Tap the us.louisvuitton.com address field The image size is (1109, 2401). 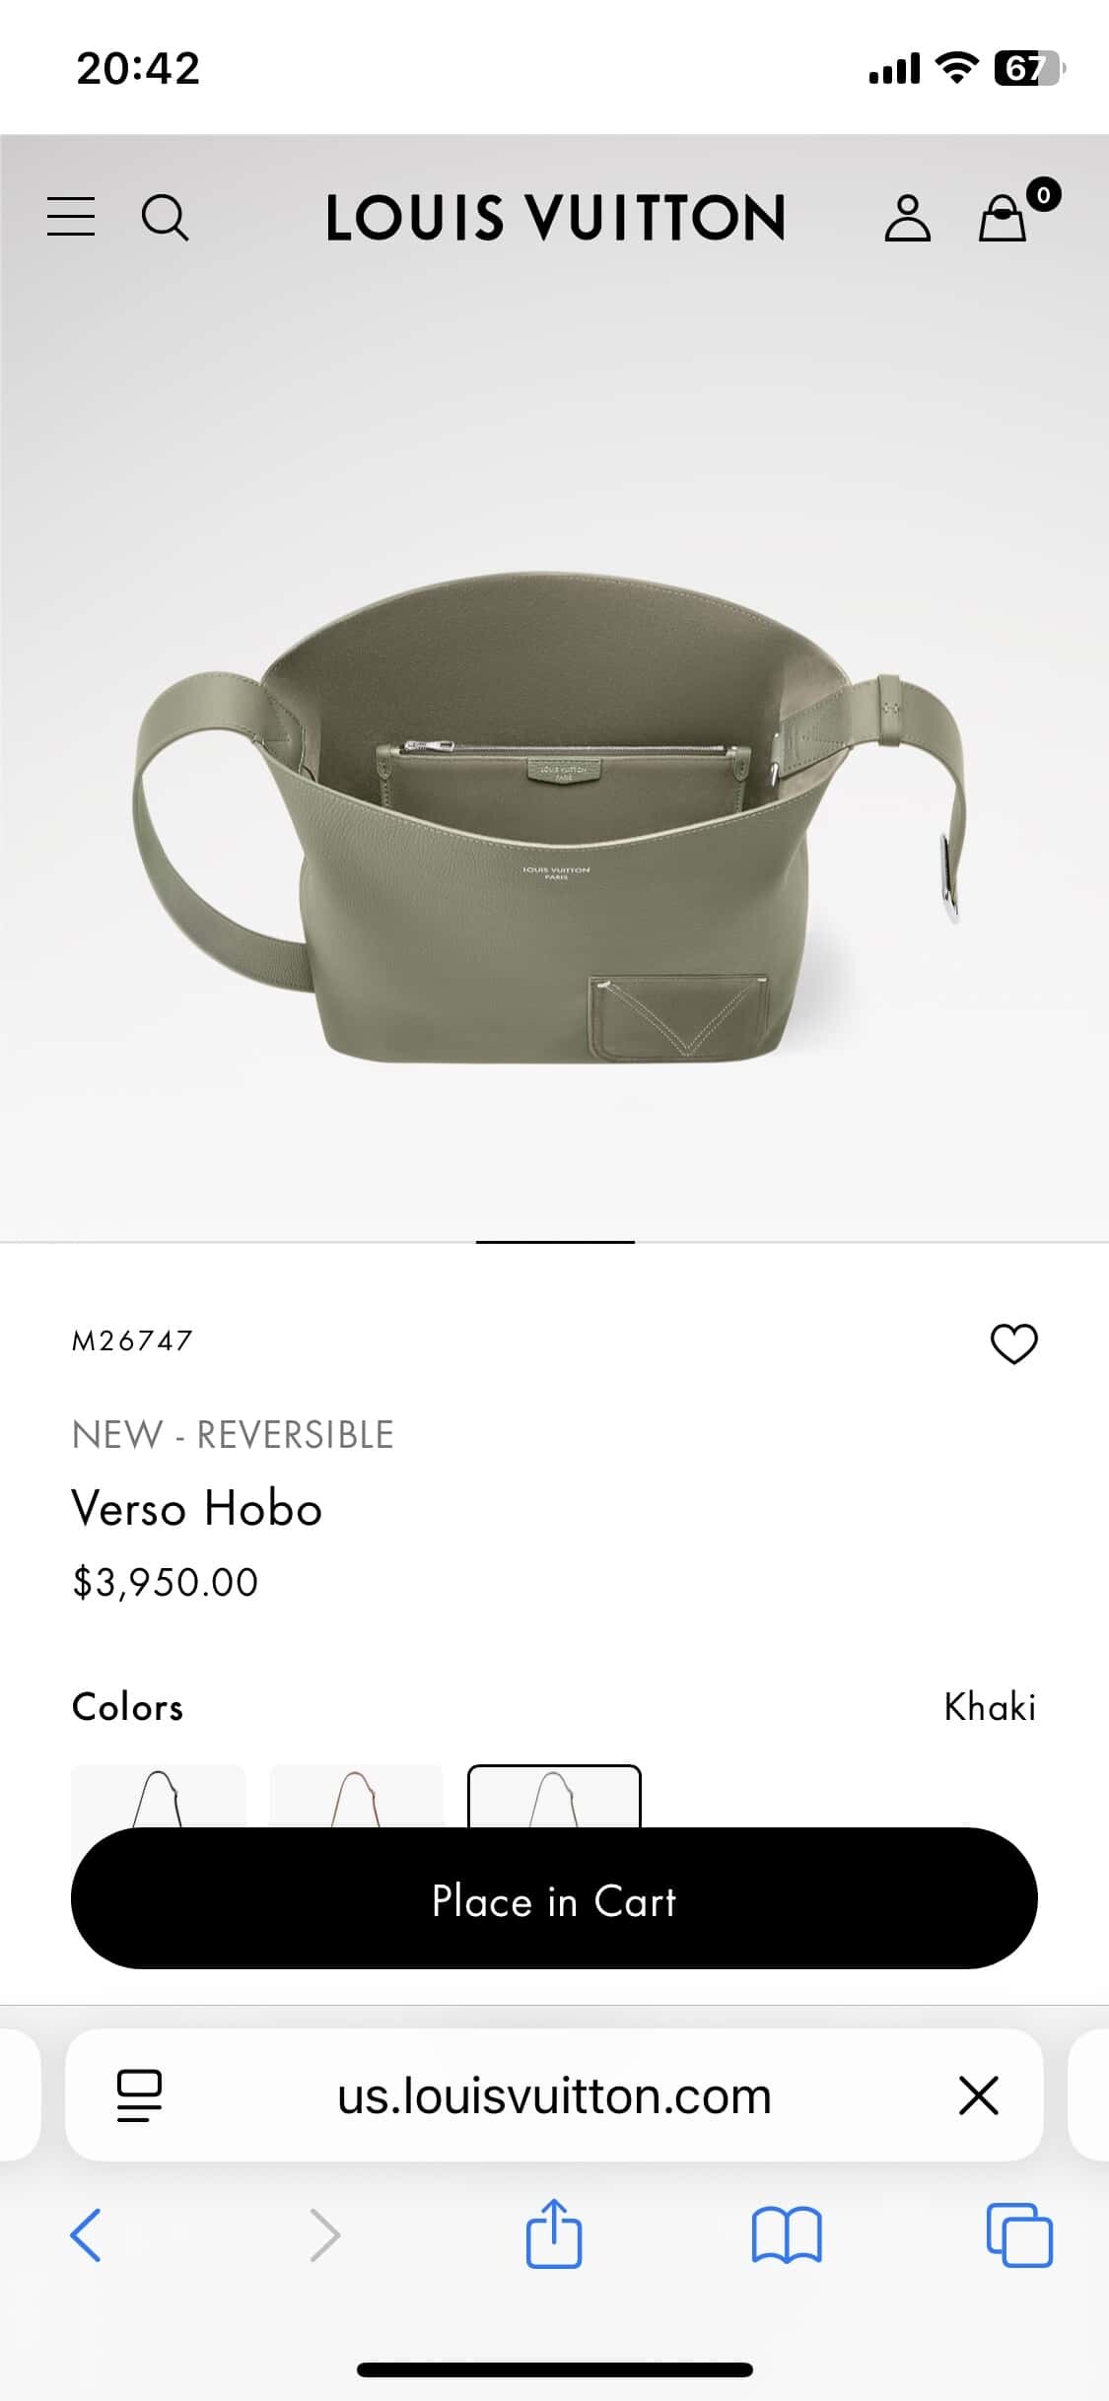554,2094
